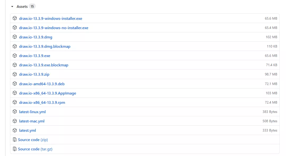Click package icon beside latest-mac.yml
The image size is (286, 156).
tap(15, 121)
